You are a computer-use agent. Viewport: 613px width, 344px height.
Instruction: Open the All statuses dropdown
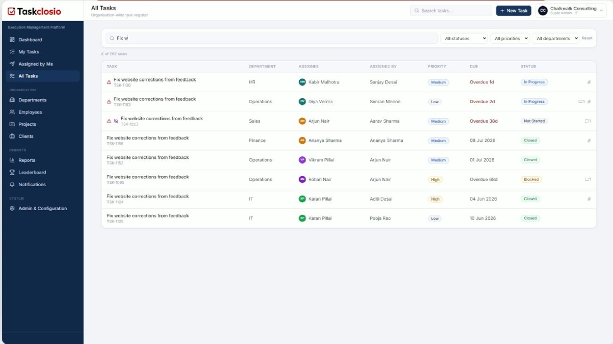[x=464, y=38]
